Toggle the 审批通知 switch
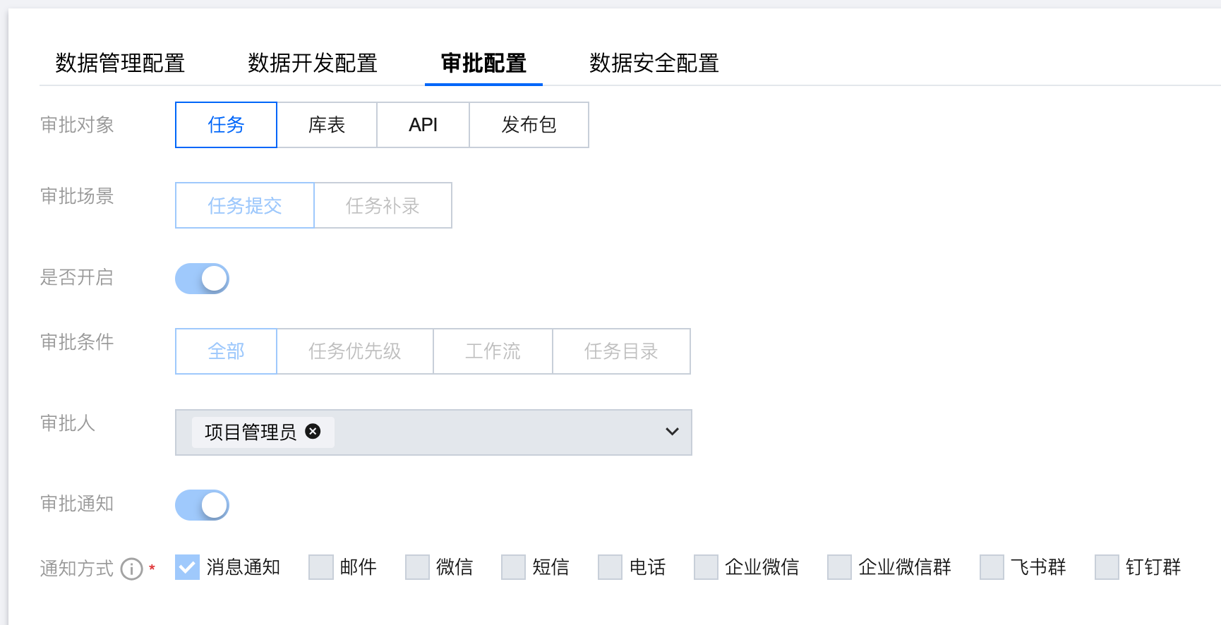 (202, 505)
